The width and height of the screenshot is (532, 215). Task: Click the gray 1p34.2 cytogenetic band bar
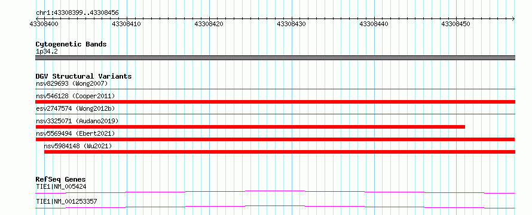pyautogui.click(x=275, y=58)
